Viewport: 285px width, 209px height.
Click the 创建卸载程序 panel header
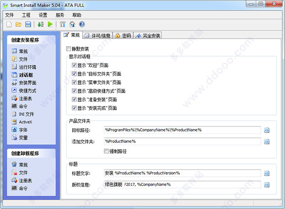tap(31, 153)
